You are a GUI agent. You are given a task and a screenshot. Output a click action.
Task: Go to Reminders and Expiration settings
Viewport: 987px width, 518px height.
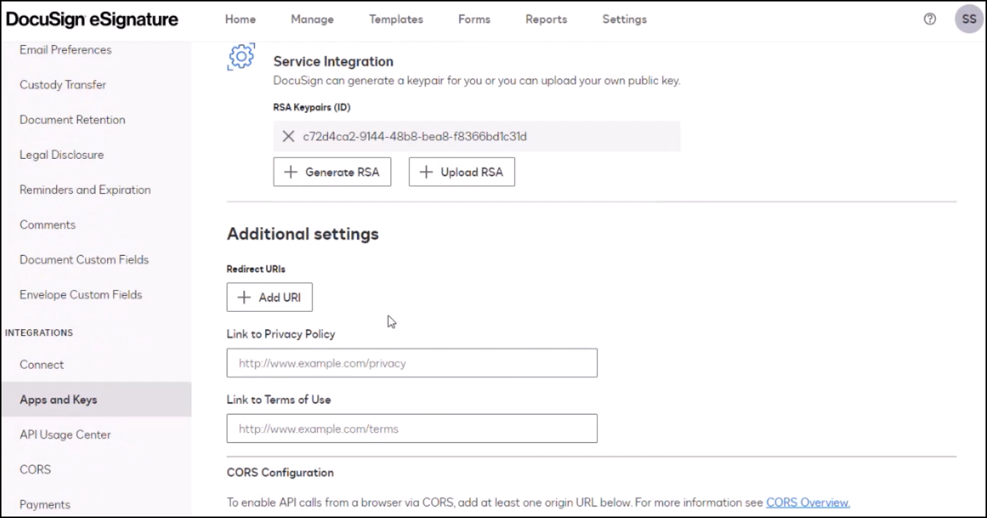85,189
